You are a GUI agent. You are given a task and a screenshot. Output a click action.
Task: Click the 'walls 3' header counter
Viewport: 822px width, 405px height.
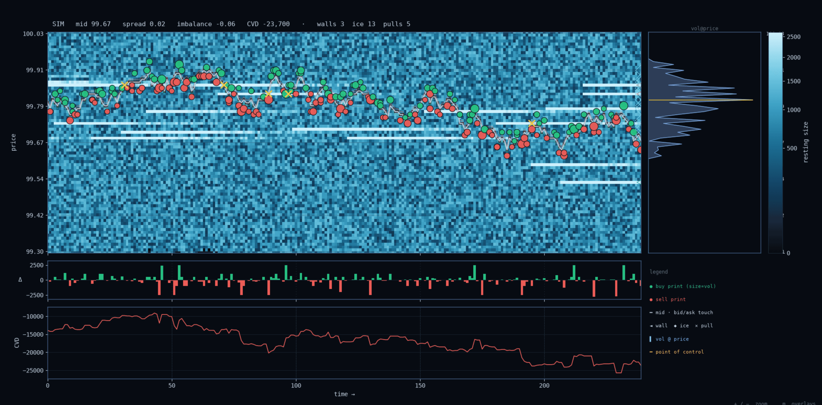pyautogui.click(x=330, y=24)
